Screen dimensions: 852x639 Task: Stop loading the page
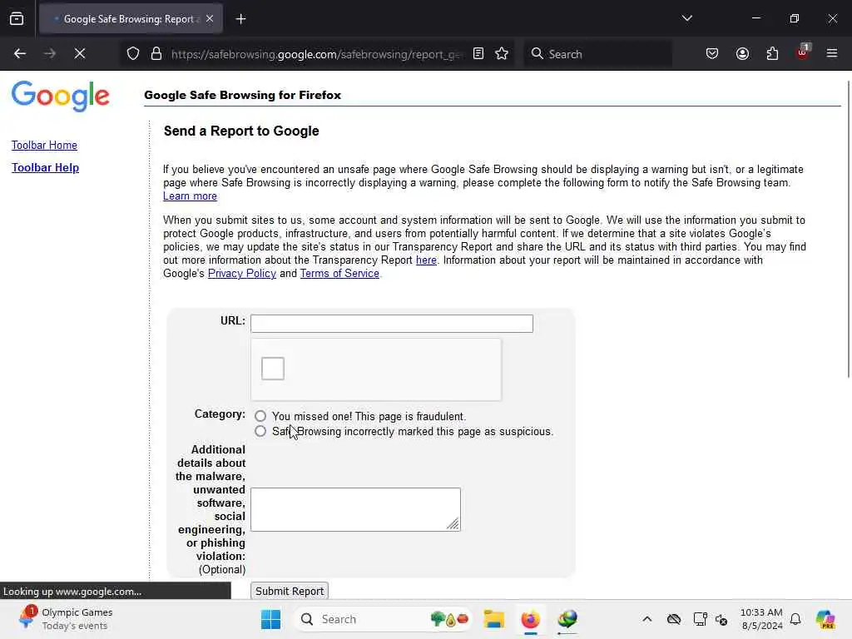click(79, 54)
